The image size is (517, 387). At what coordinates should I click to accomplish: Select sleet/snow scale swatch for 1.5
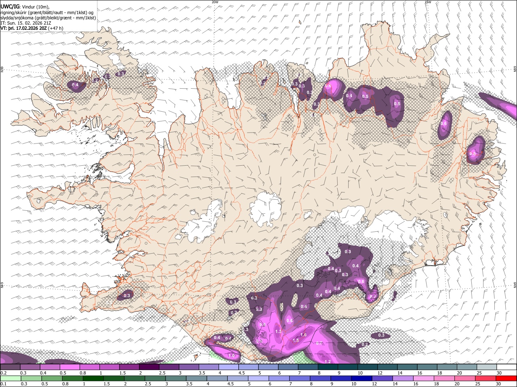click(129, 367)
